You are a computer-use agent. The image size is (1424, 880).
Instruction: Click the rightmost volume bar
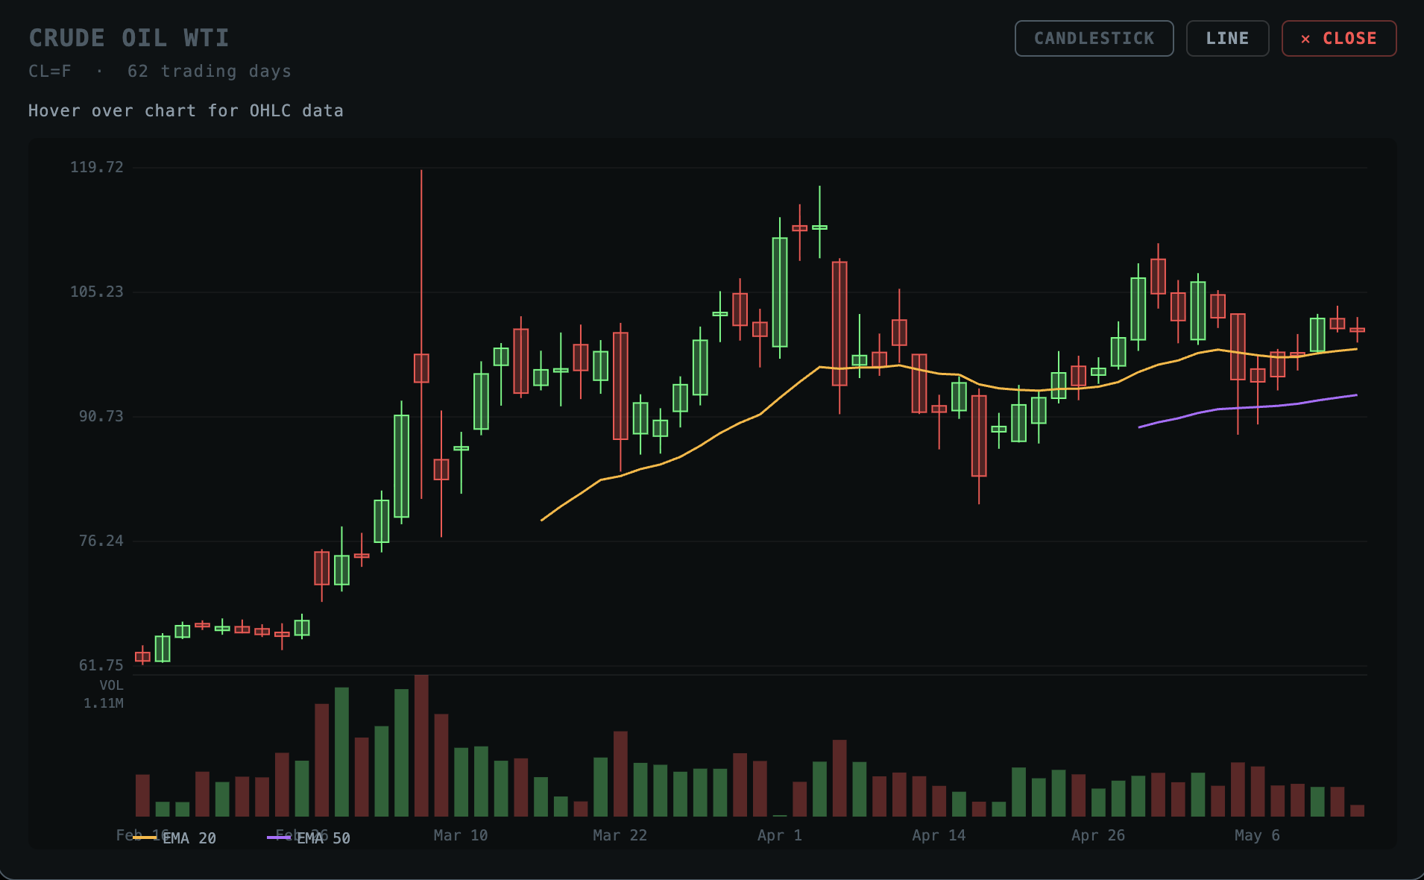(x=1357, y=811)
